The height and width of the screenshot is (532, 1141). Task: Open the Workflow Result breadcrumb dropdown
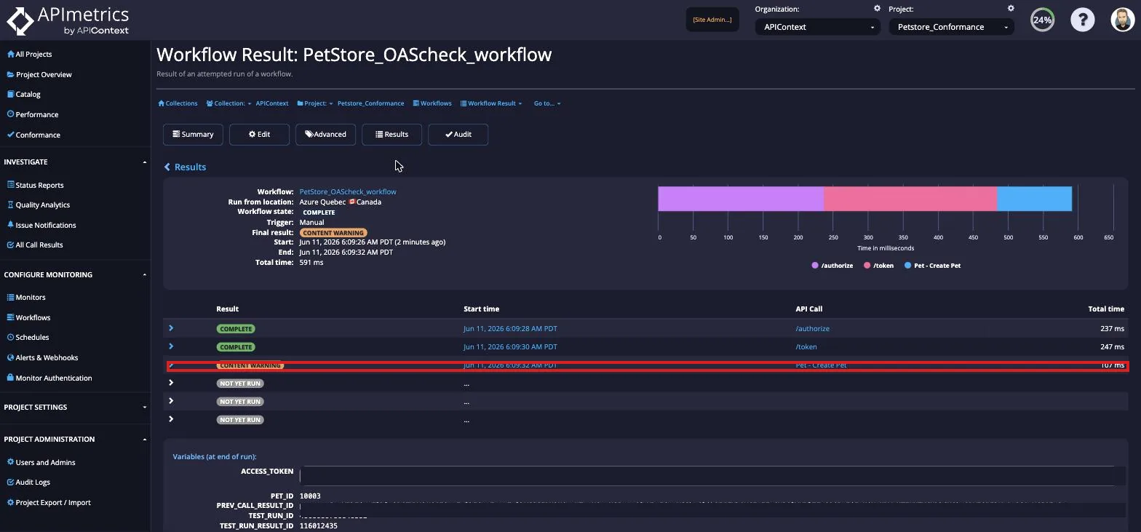tap(491, 103)
